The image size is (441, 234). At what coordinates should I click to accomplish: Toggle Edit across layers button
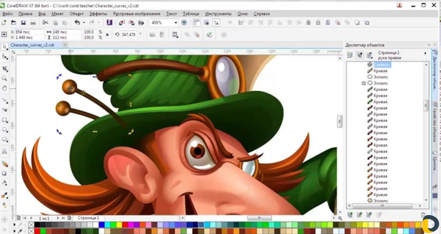tap(360, 55)
